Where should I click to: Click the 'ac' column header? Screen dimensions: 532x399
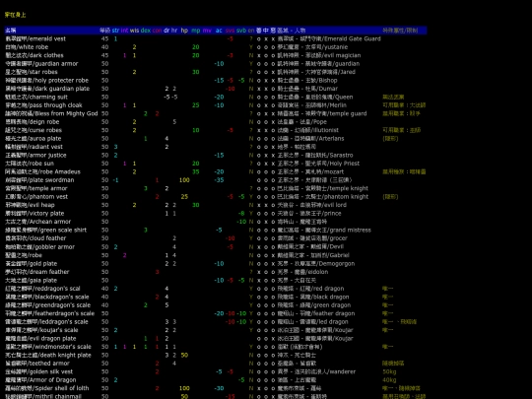coord(219,31)
